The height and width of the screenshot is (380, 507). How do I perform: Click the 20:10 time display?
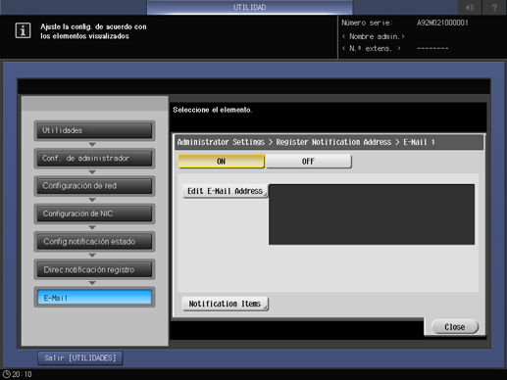click(x=23, y=374)
